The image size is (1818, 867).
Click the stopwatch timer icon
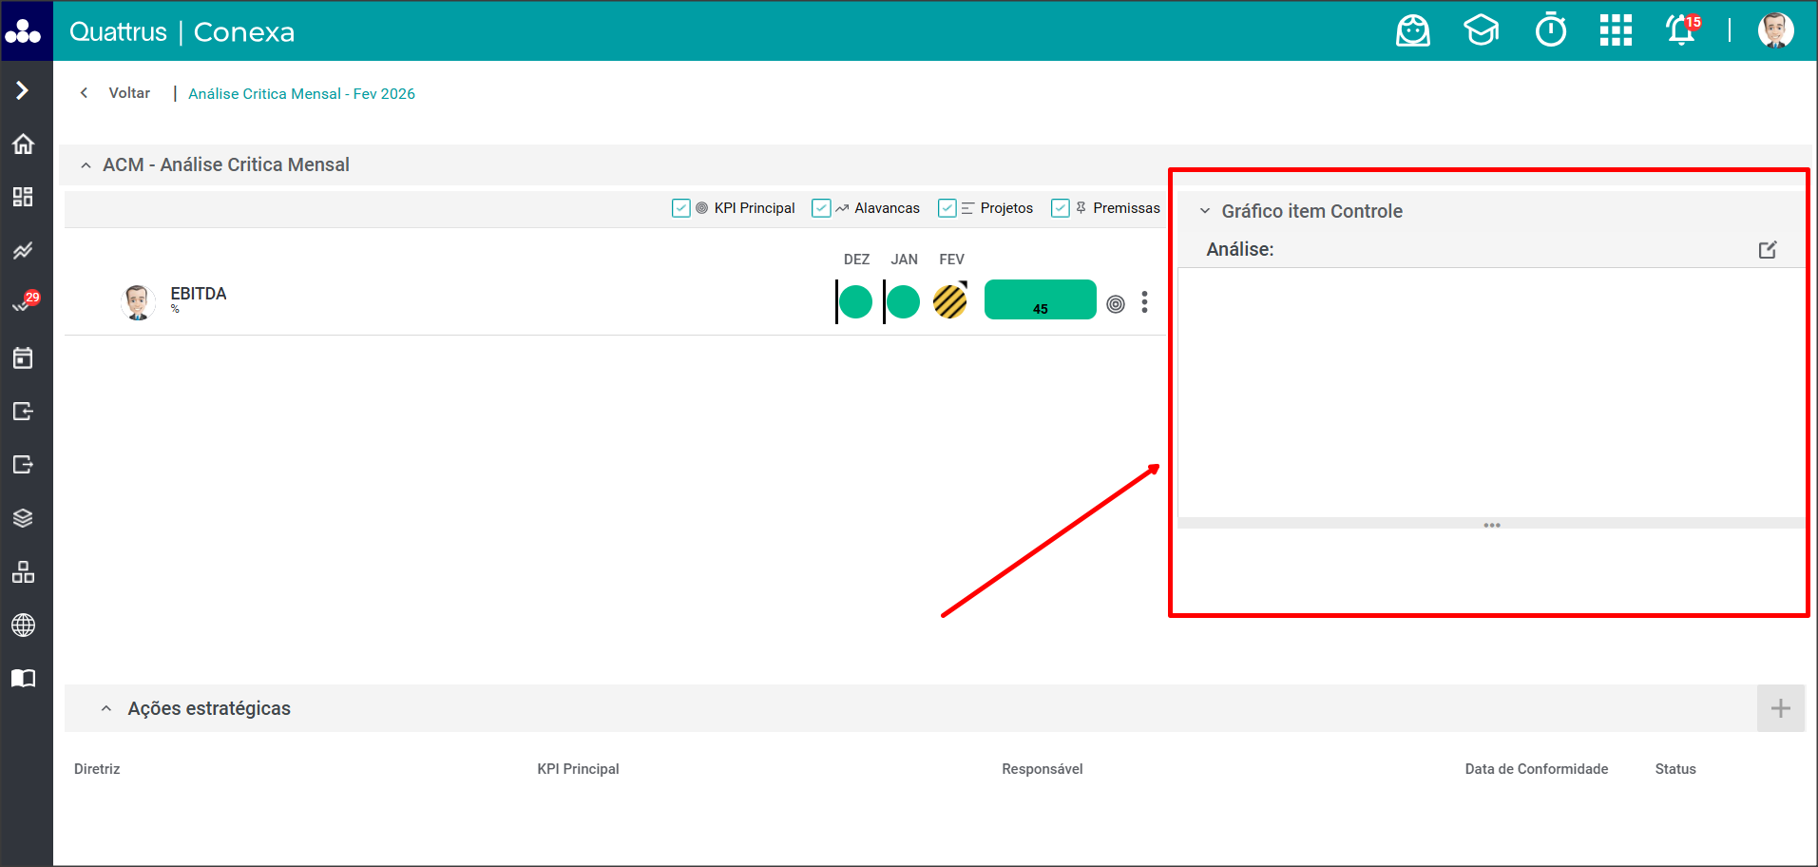pos(1550,31)
